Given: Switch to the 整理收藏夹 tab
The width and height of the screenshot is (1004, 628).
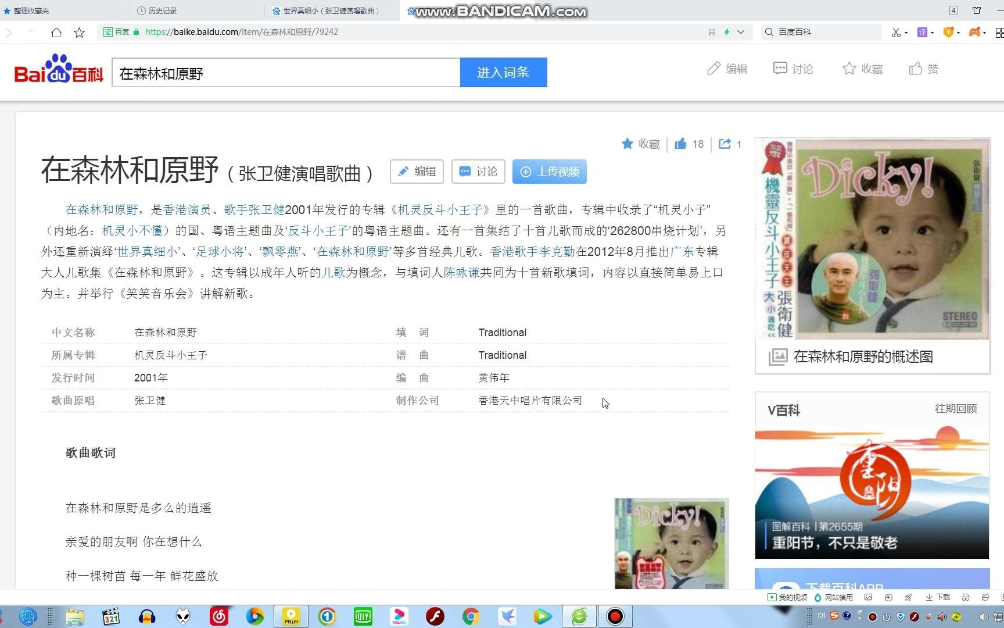Looking at the screenshot, I should click(x=31, y=10).
